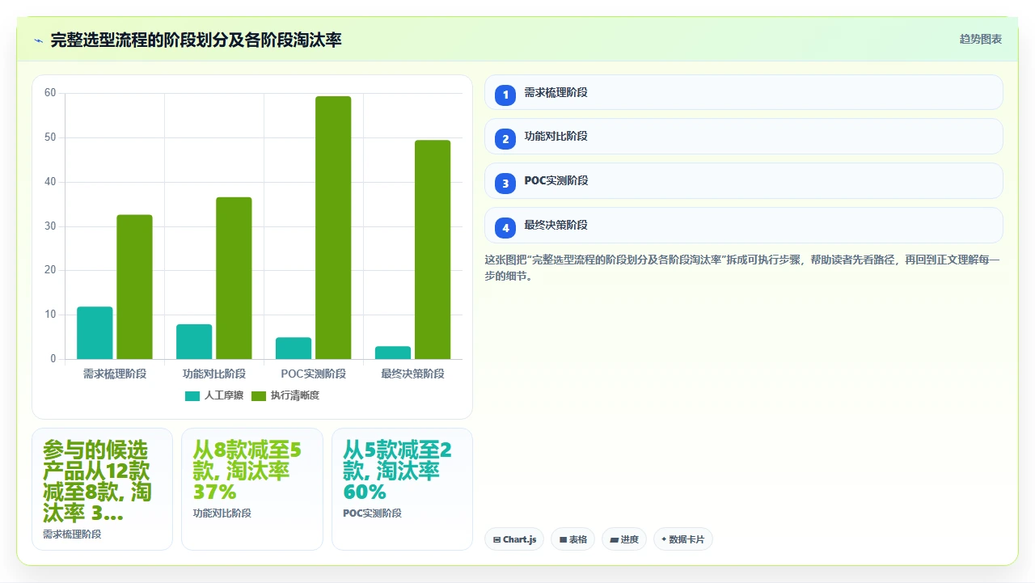
Task: Click the number 3 step badge
Action: [x=505, y=184]
